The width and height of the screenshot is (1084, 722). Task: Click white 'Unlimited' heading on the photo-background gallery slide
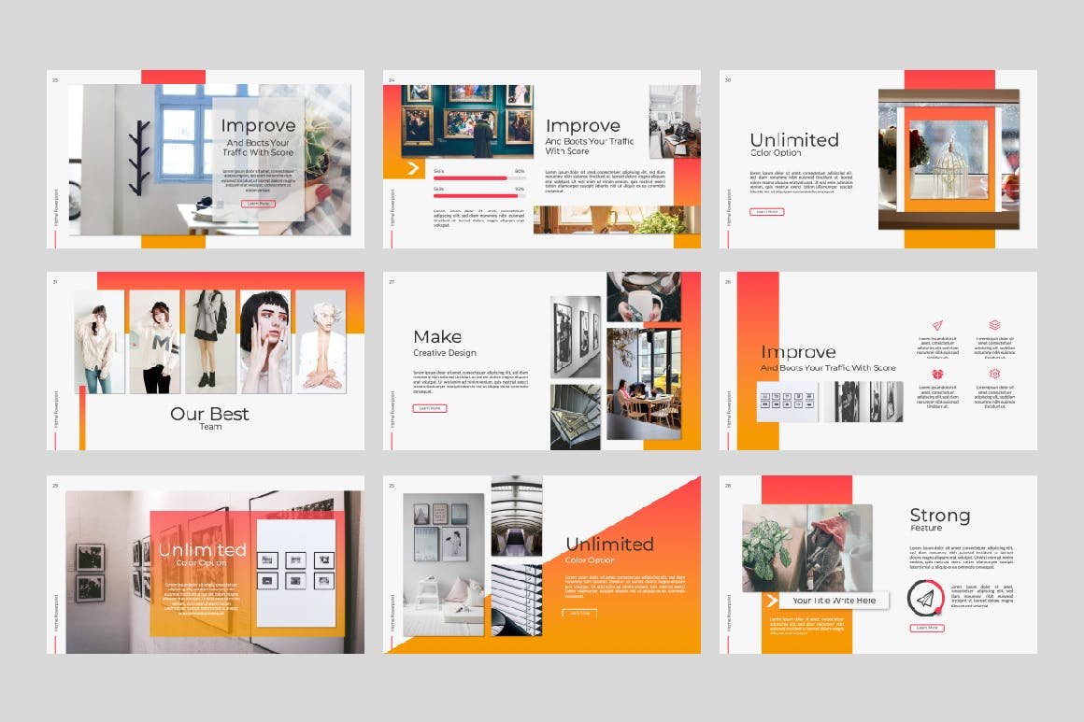click(202, 550)
